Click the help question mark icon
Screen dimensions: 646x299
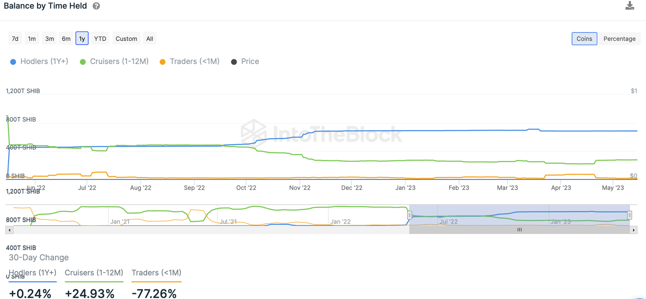(96, 6)
